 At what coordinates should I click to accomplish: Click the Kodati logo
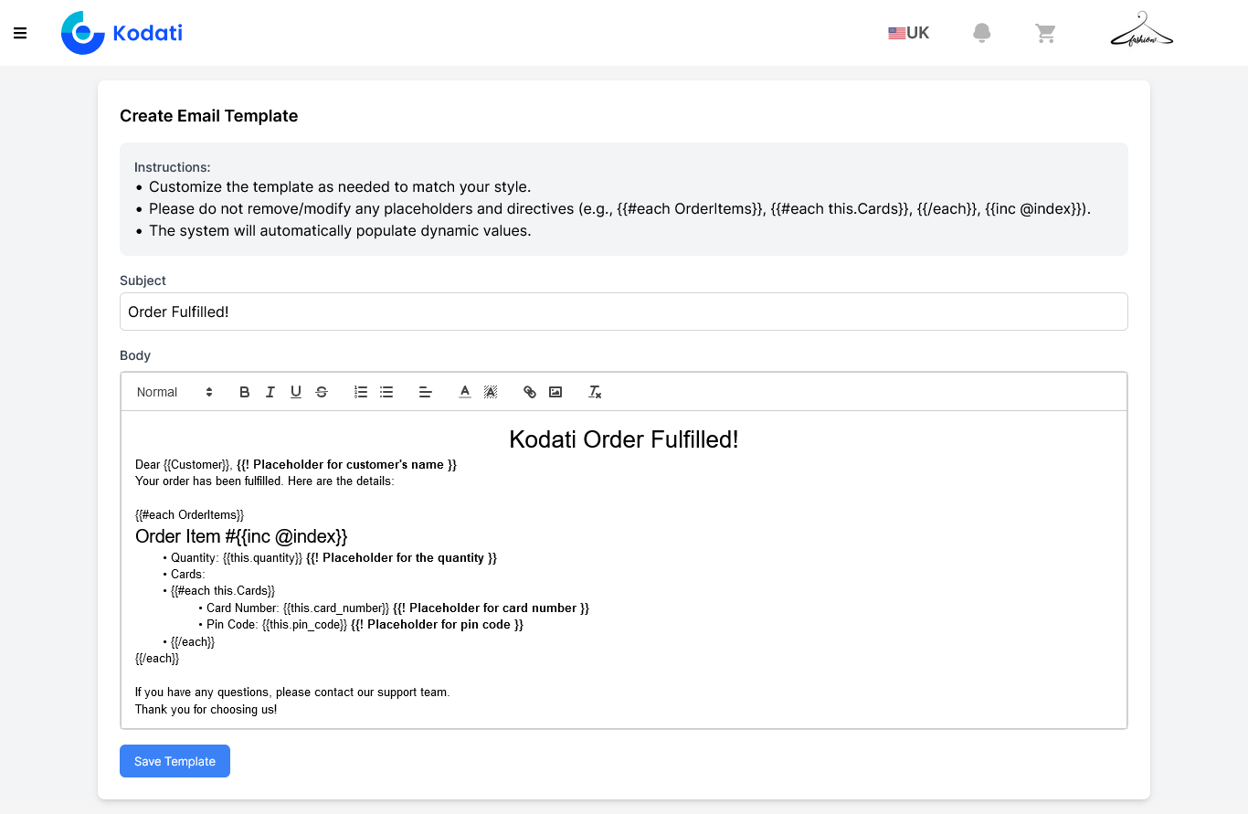122,33
